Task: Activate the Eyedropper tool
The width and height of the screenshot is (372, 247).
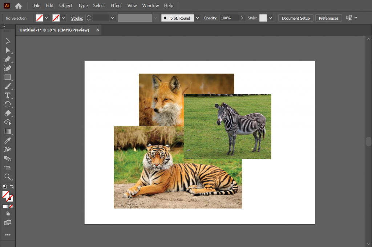Action: [x=8, y=141]
